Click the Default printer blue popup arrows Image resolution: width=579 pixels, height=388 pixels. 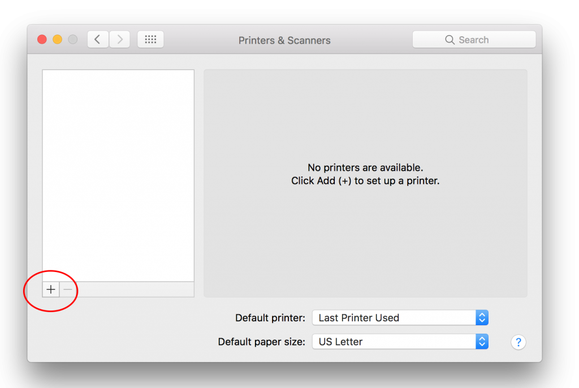[x=482, y=317]
